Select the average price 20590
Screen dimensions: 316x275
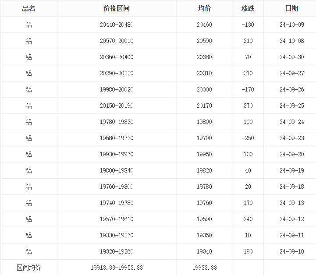(x=204, y=41)
